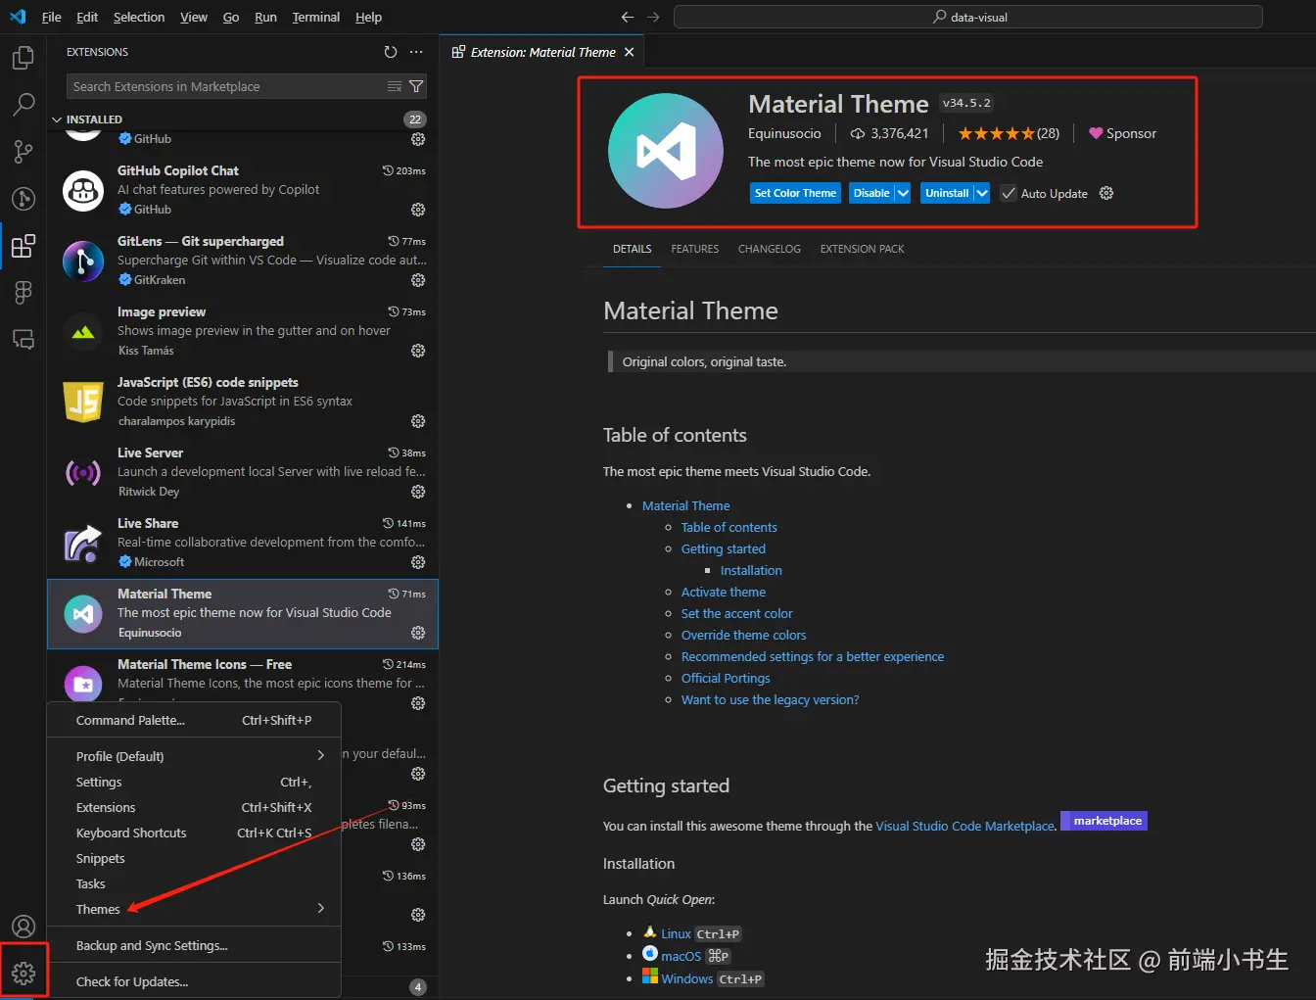Switch to the CHANGELOG tab
Viewport: 1316px width, 1000px height.
(770, 249)
